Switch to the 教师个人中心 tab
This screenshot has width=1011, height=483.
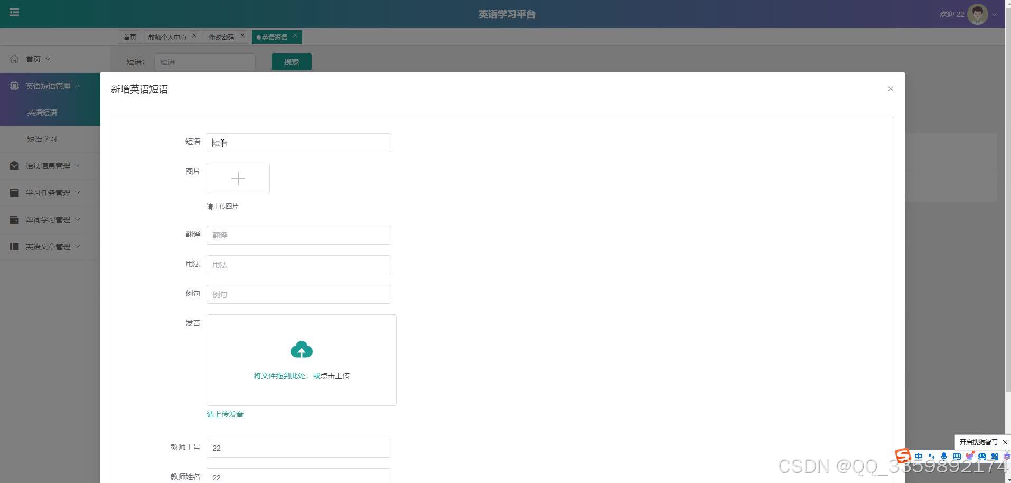(x=167, y=37)
